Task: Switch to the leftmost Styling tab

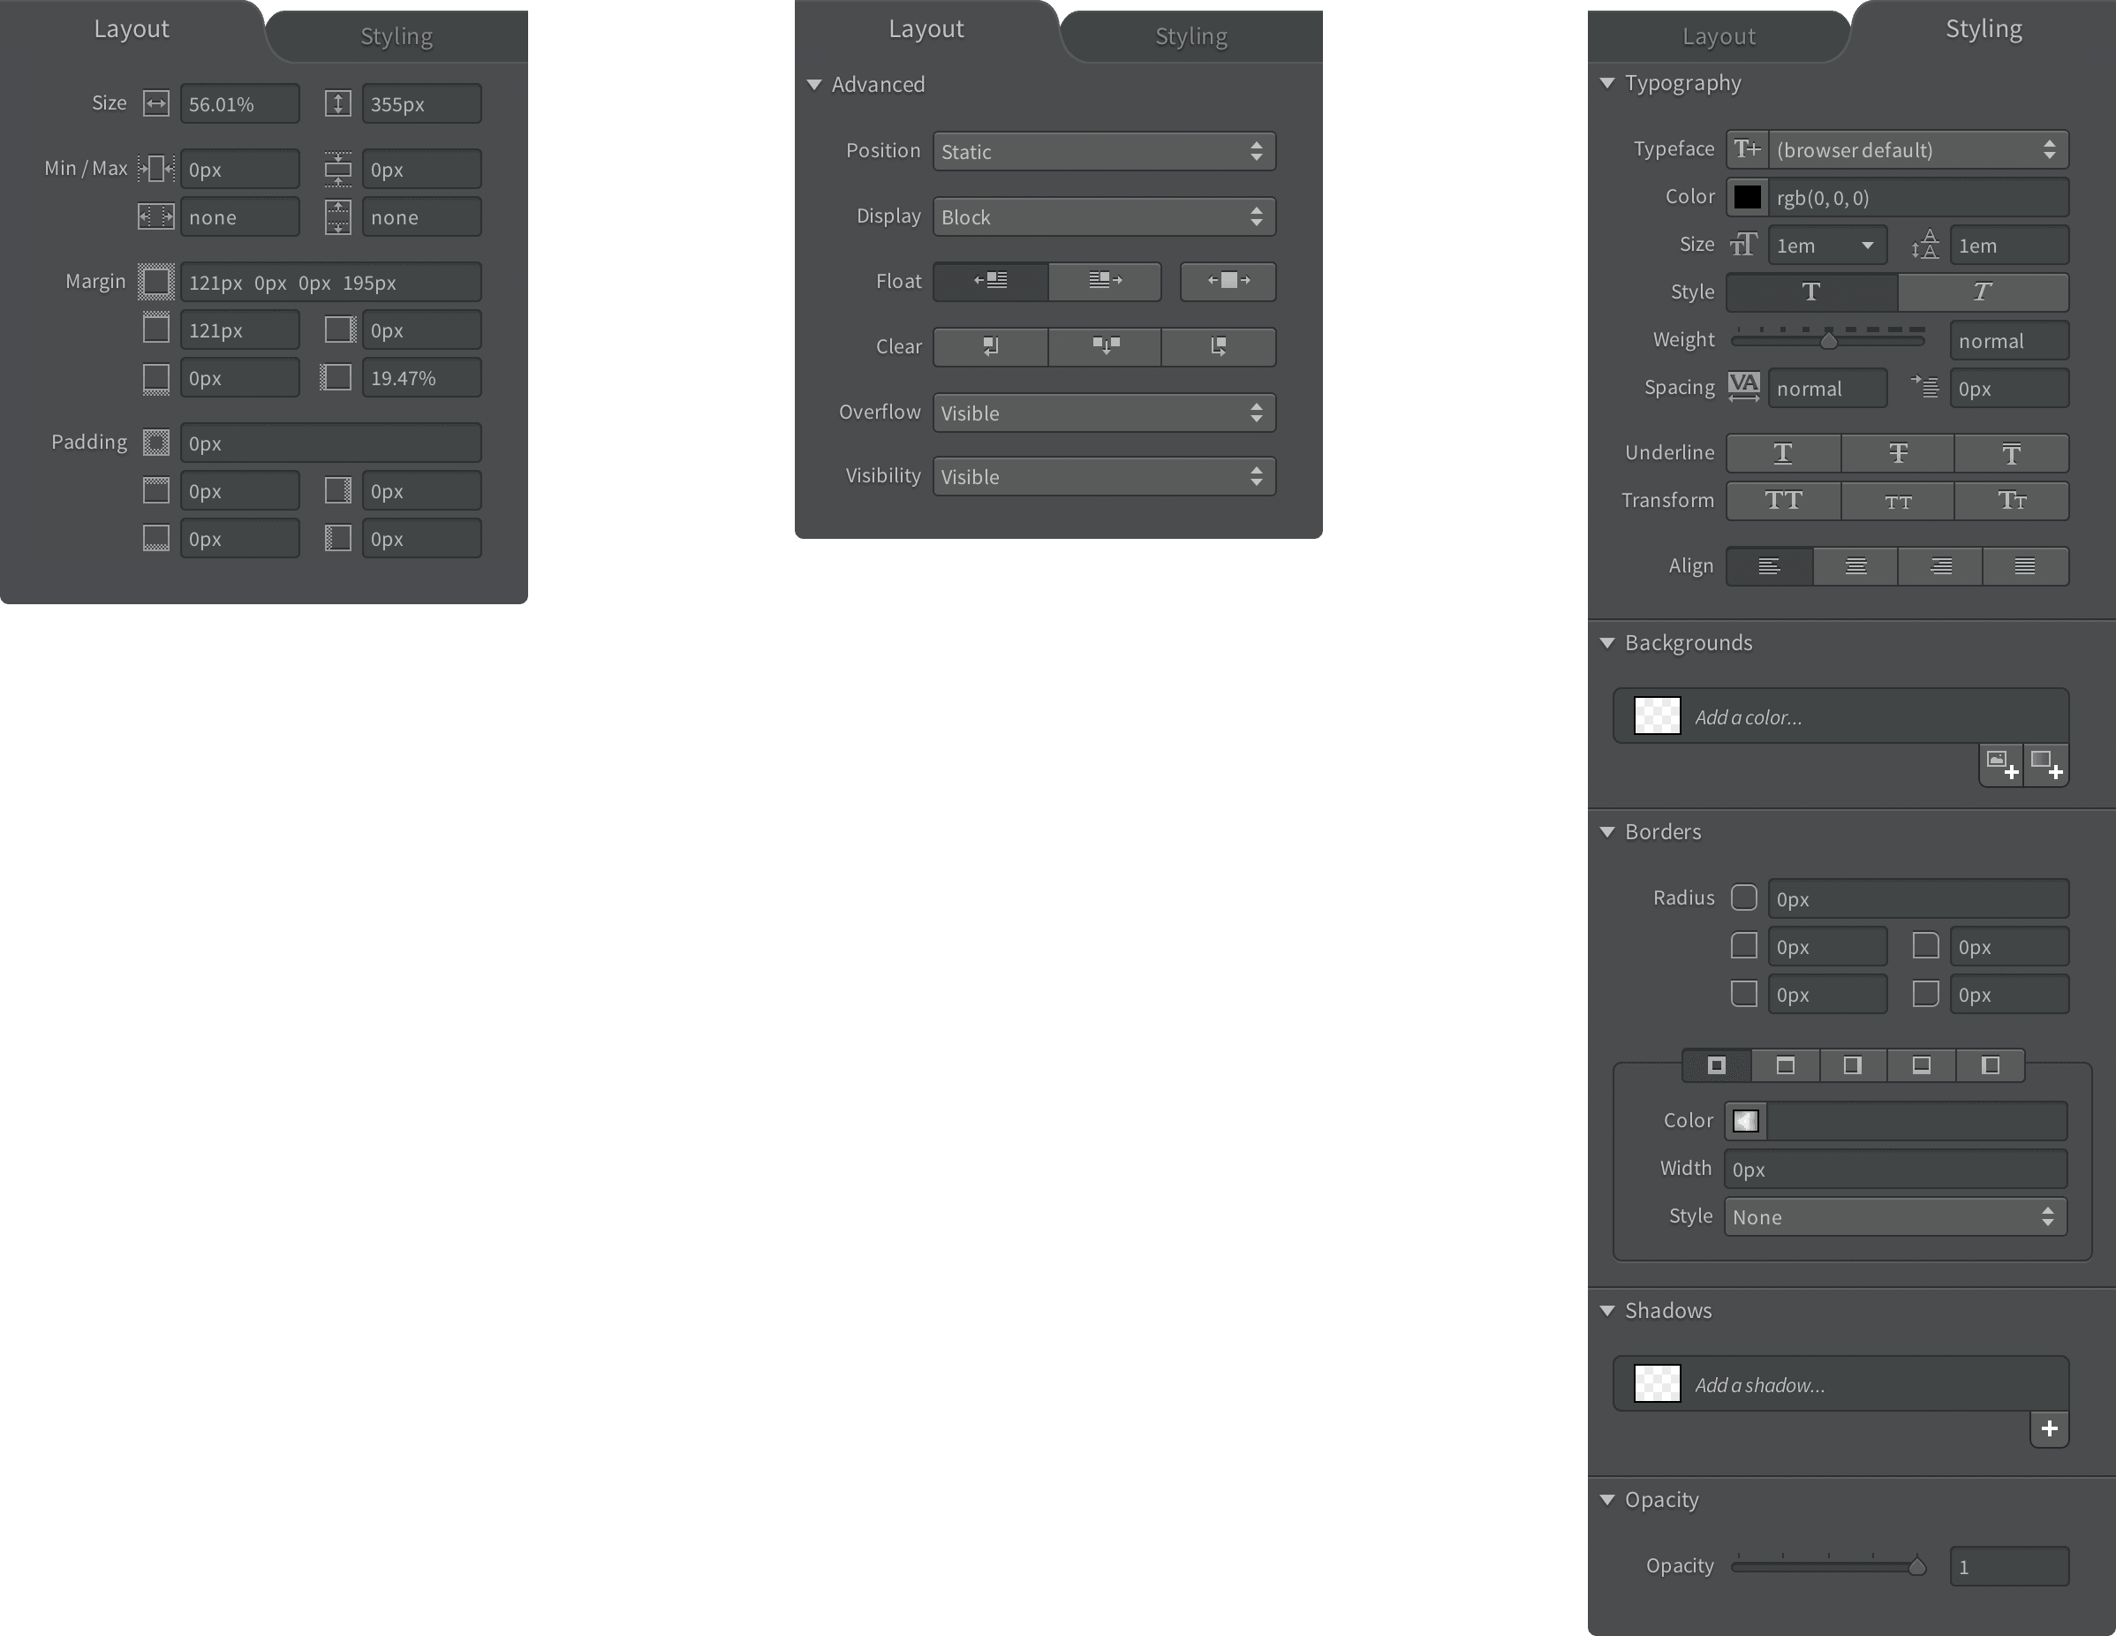Action: (x=397, y=37)
